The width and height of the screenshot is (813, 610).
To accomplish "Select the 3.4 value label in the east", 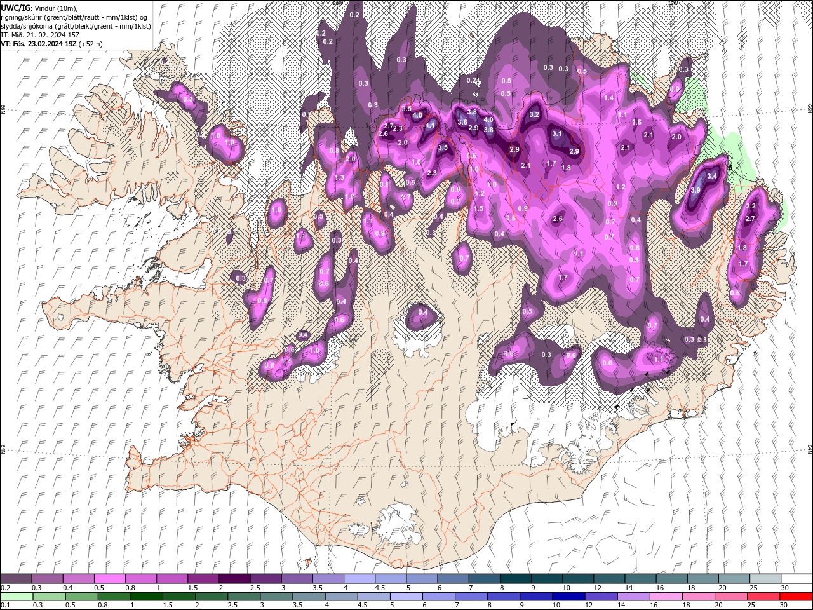I will pyautogui.click(x=712, y=176).
